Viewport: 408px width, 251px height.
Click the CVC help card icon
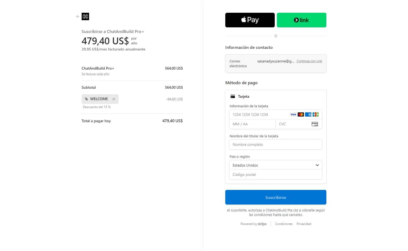[x=315, y=124]
